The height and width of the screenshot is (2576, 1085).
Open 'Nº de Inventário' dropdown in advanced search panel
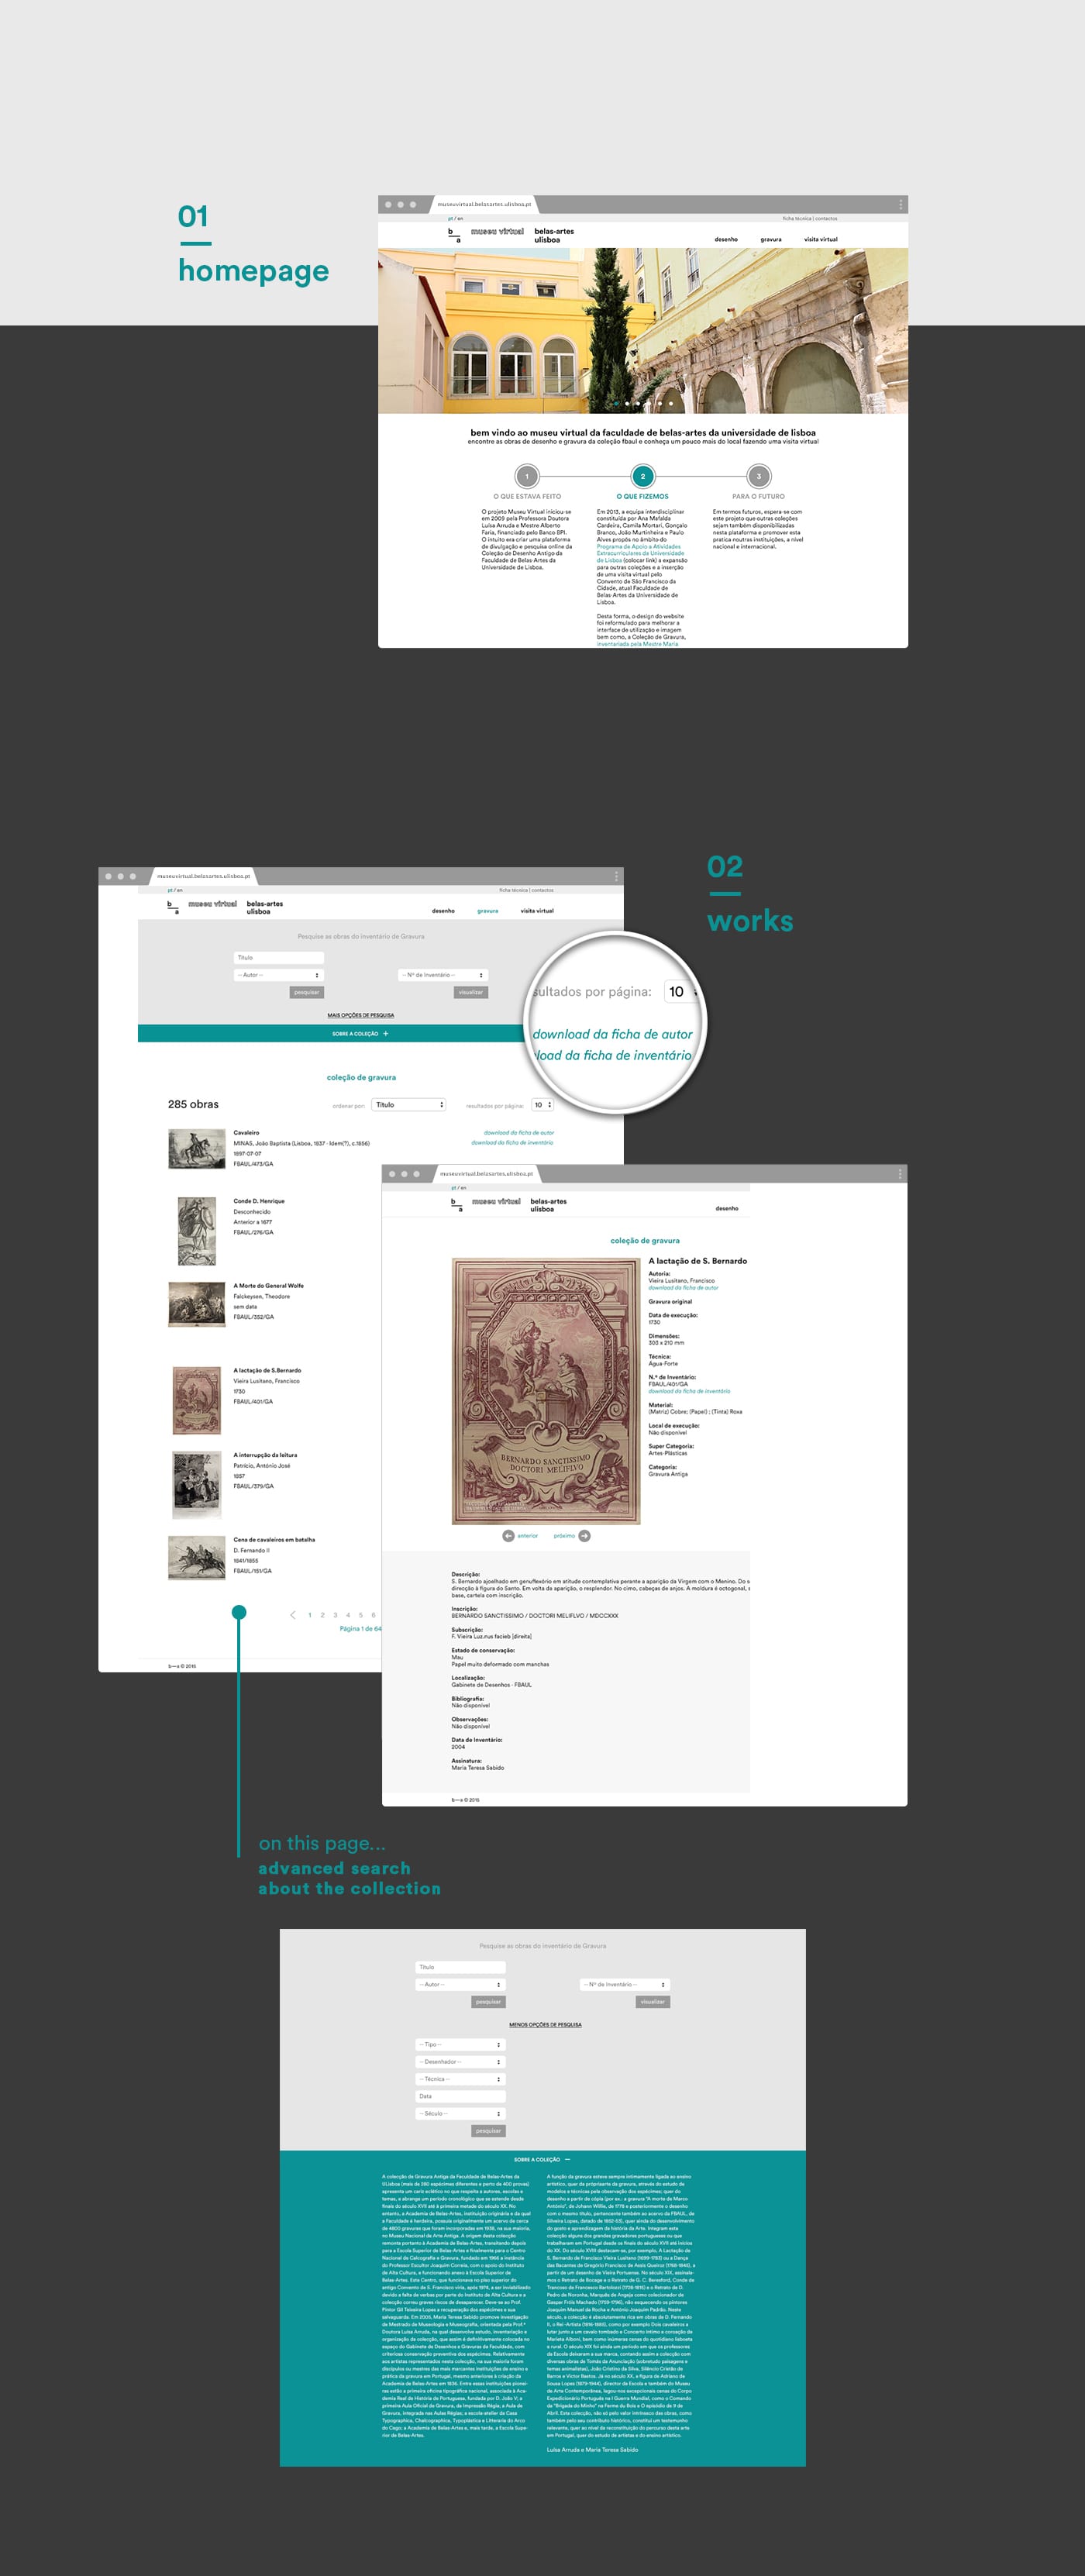click(x=625, y=1984)
